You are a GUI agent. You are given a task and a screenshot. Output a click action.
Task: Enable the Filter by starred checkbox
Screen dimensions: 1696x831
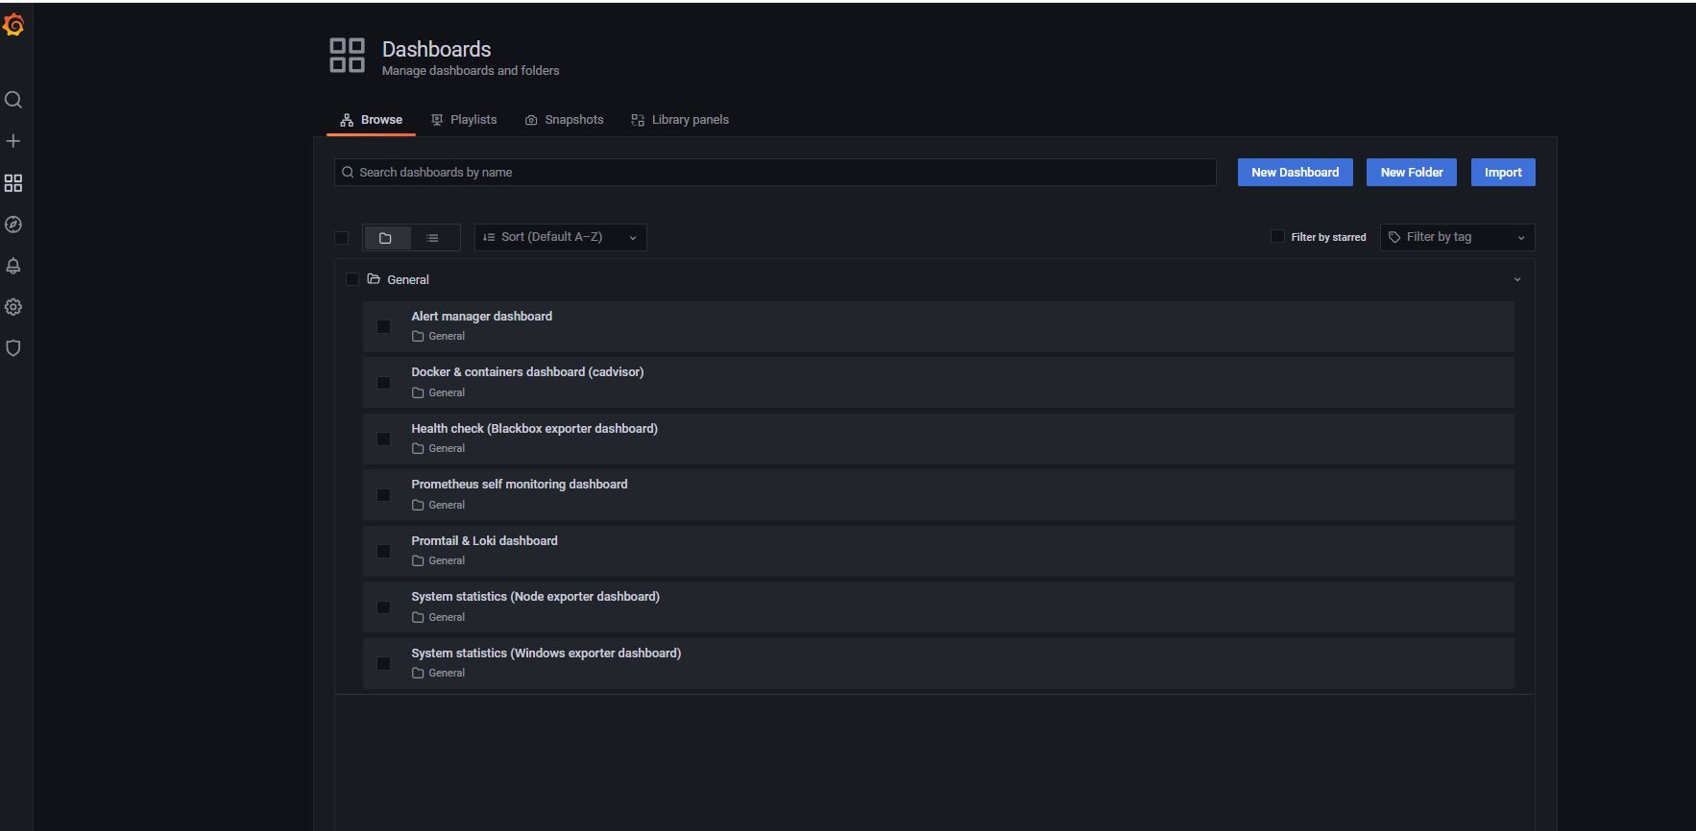click(1277, 236)
